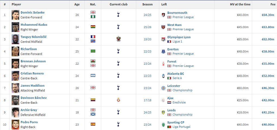Open OGC Nice crest in Ndombélé row
Screen dimensions: 277x130
click(x=119, y=39)
